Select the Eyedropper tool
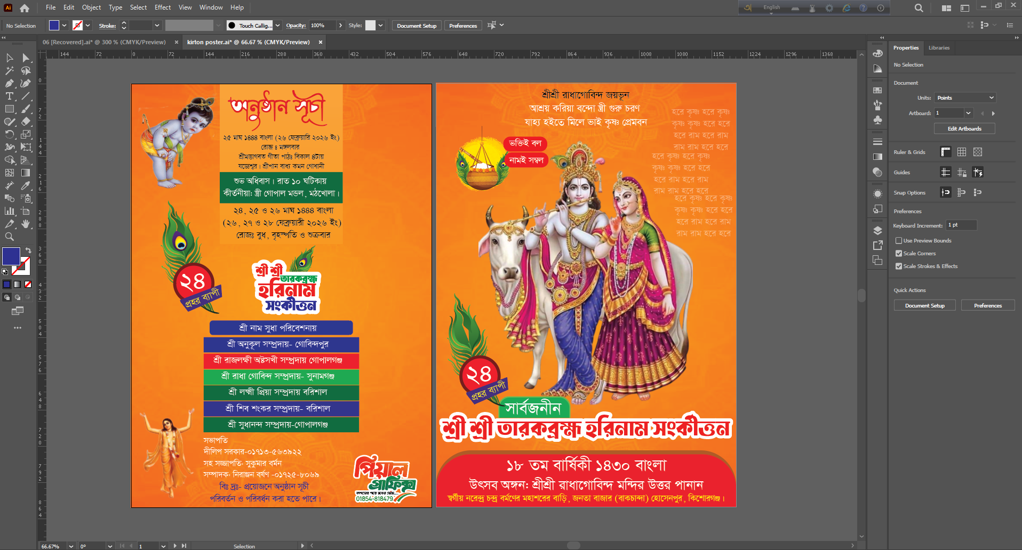The width and height of the screenshot is (1022, 550). coord(26,185)
